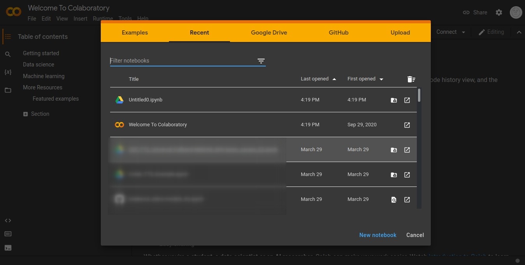Open second March 29 notebook in new tab

point(407,175)
